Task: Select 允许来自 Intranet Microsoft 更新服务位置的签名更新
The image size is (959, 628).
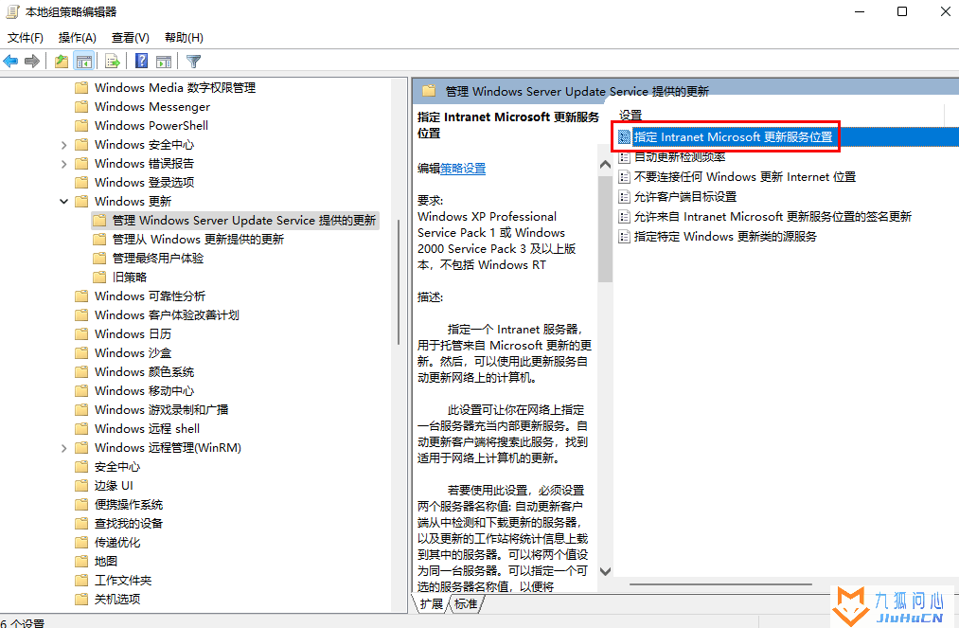Action: click(773, 217)
